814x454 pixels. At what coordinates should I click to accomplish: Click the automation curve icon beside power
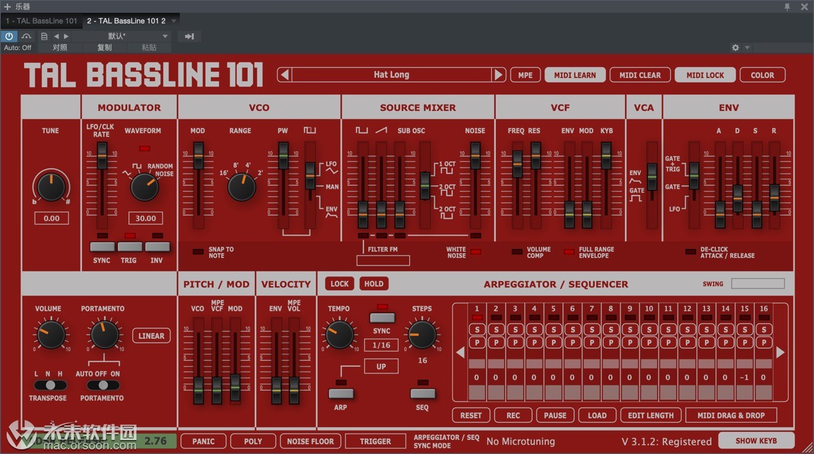[27, 37]
